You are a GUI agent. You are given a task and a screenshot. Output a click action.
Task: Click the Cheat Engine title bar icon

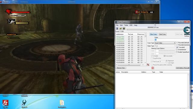pyautogui.click(x=116, y=22)
